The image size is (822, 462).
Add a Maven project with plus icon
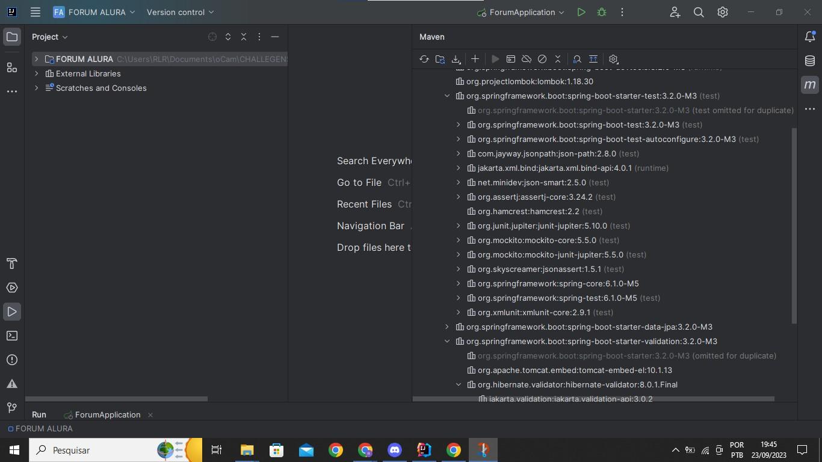(x=475, y=59)
